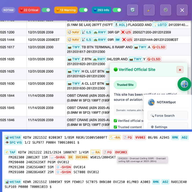Screen dimensions: 192x192
Task: Click the U/S tag in the 36R GP row
Action: pos(126,32)
